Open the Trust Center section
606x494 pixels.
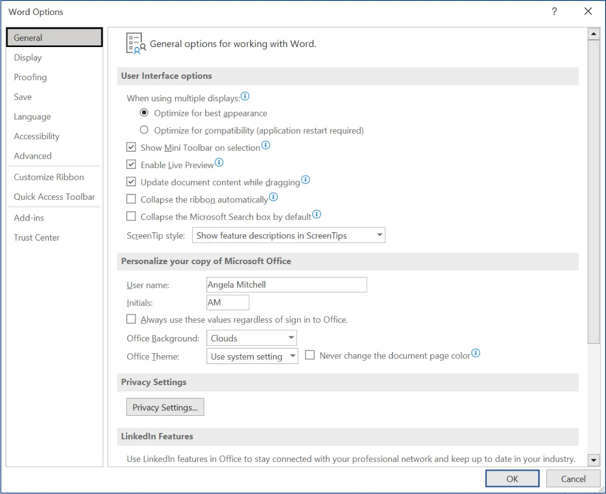click(37, 237)
